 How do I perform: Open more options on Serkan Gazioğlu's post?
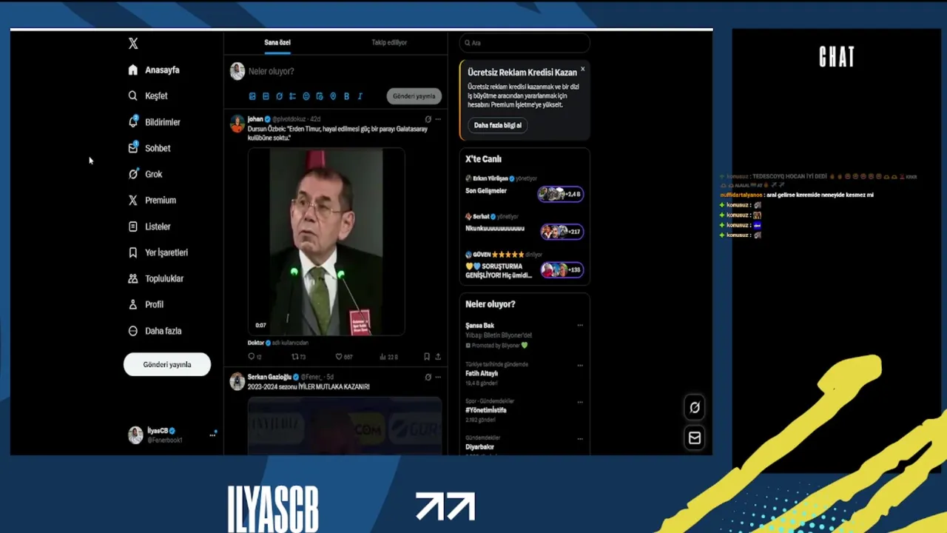pos(438,377)
